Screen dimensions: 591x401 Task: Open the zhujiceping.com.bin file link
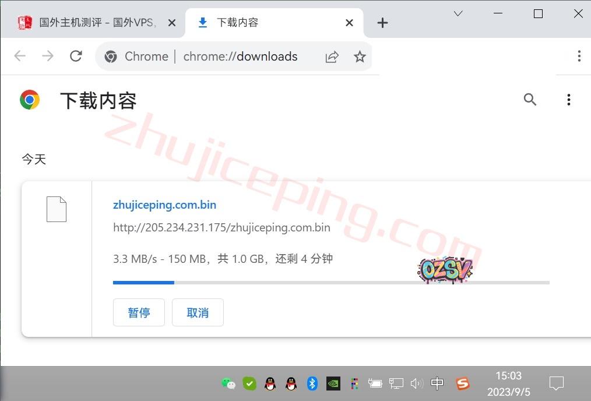(164, 205)
